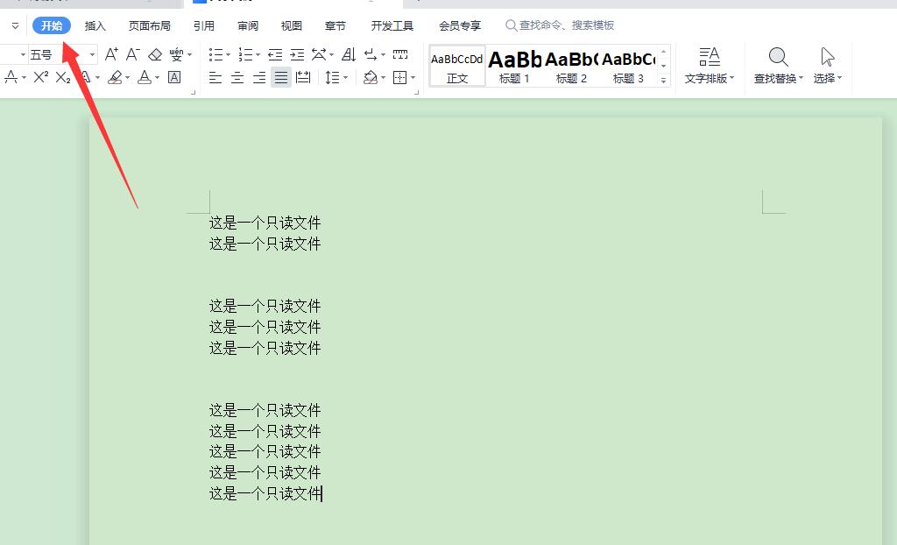Open quick access toolbar dropdown
Screen dimensions: 897x545
15,25
